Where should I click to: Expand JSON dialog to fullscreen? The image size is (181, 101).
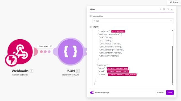tap(164, 9)
